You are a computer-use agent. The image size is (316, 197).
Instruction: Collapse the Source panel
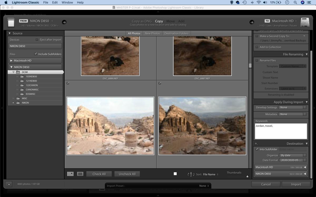coord(9,33)
